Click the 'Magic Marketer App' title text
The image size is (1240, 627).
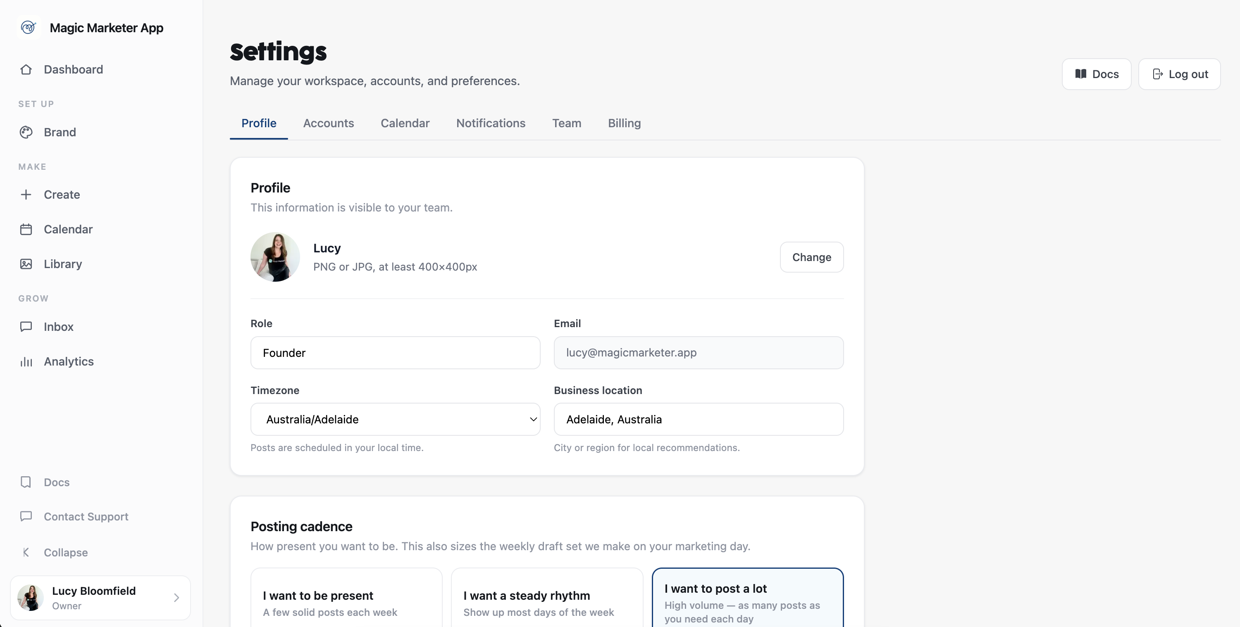coord(106,28)
